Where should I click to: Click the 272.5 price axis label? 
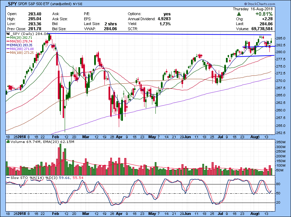click(x=280, y=73)
